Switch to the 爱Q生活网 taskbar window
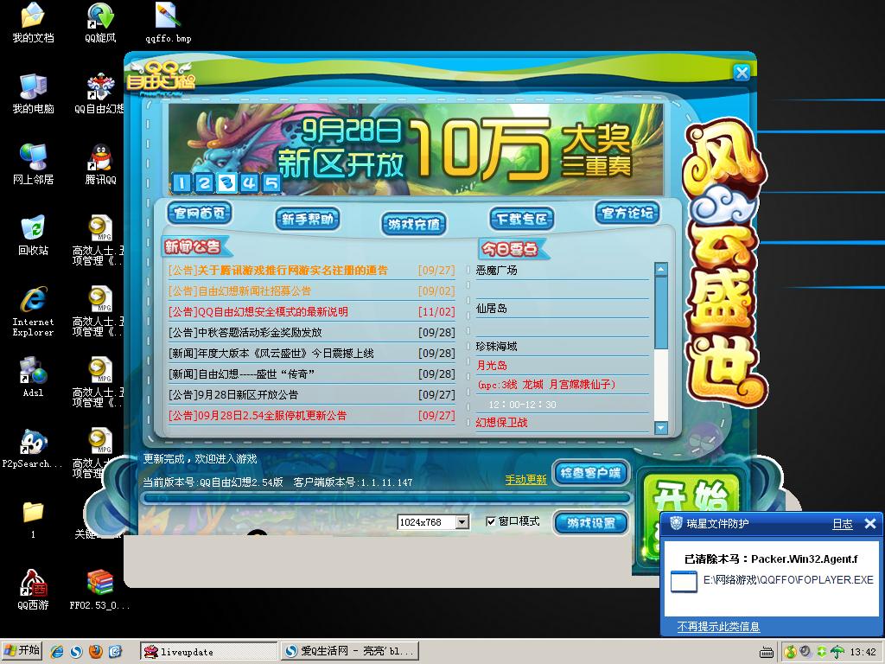This screenshot has width=885, height=664. (x=350, y=652)
